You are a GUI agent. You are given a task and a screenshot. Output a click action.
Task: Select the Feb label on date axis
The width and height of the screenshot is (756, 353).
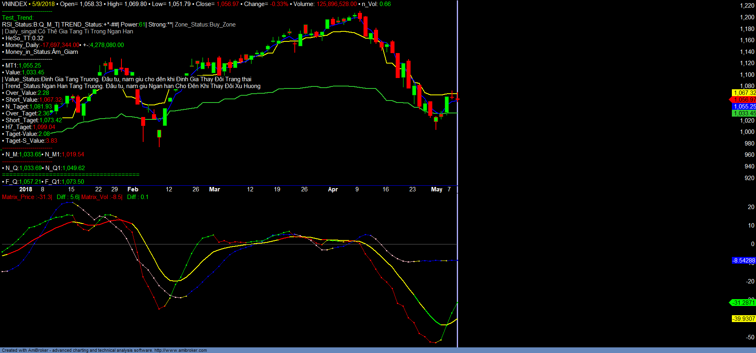pos(133,189)
